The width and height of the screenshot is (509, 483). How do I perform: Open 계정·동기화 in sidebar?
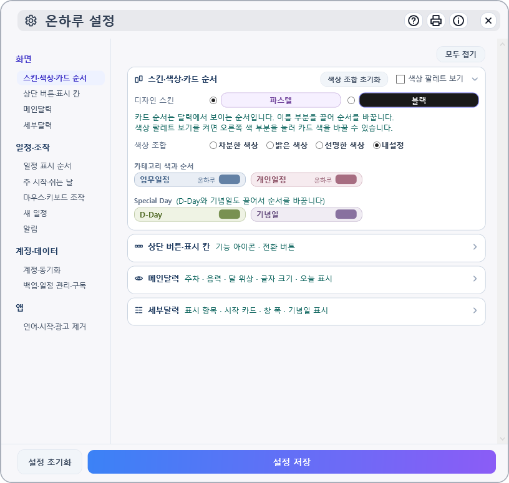(x=42, y=270)
